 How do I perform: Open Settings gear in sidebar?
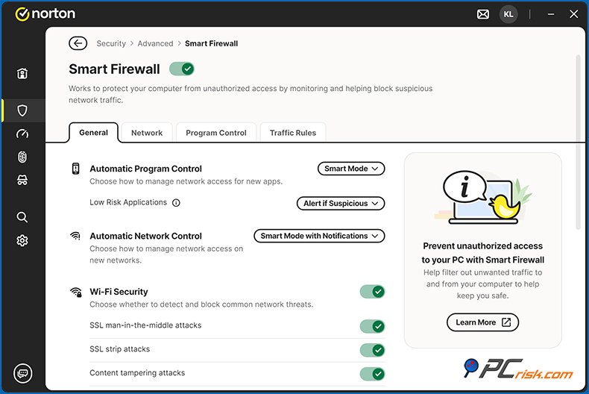(22, 240)
